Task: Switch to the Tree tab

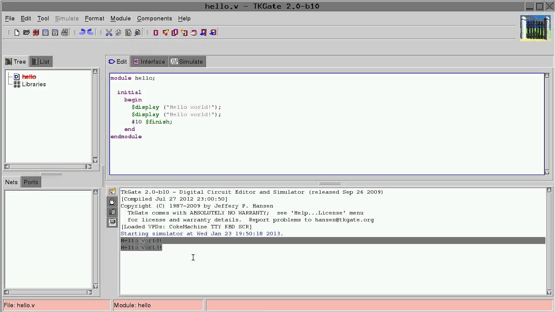Action: point(16,62)
